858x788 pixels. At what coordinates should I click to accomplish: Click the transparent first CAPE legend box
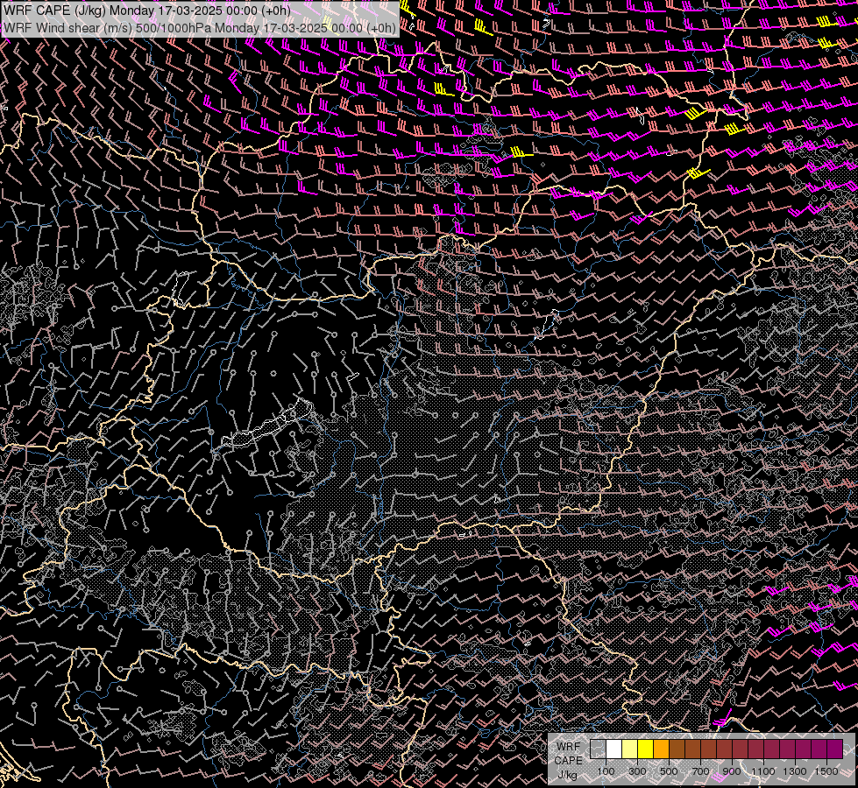pos(598,749)
